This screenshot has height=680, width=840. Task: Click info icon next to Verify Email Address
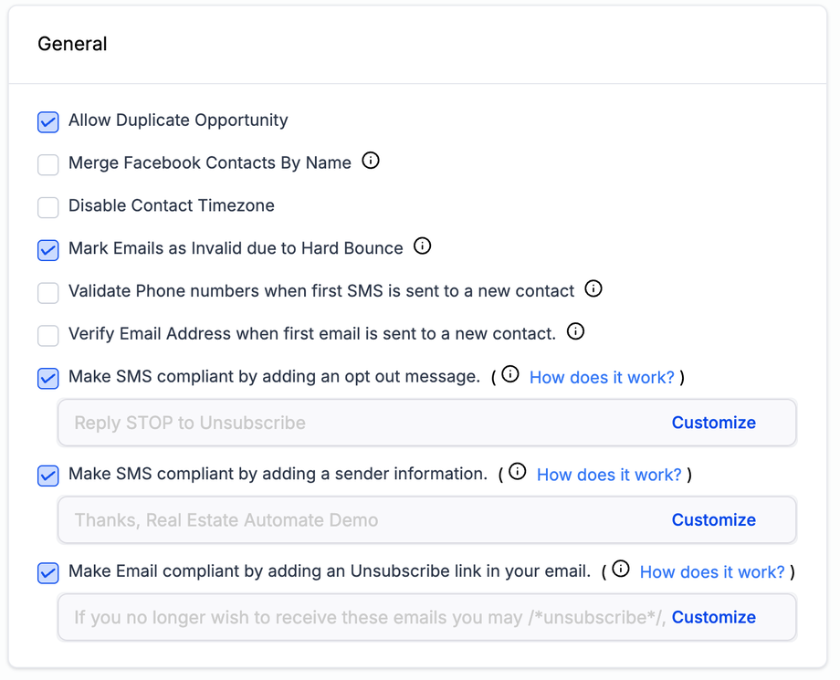click(575, 331)
